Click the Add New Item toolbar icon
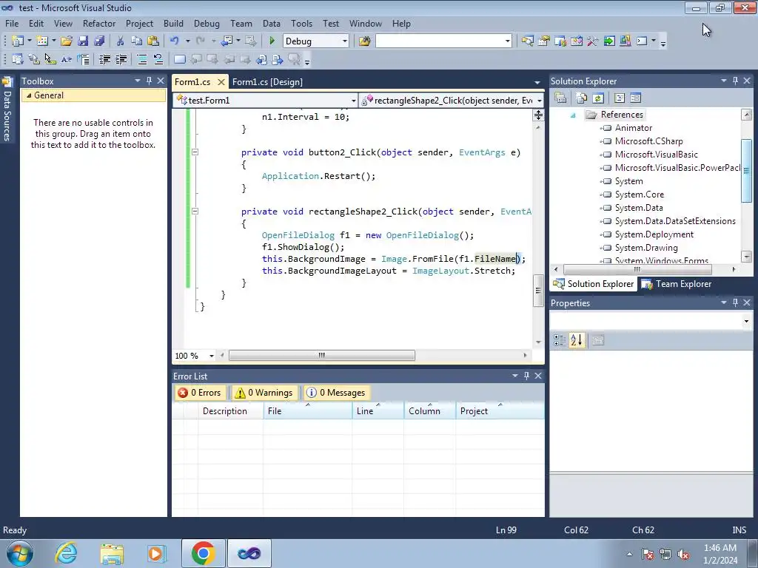Image resolution: width=758 pixels, height=568 pixels. click(42, 41)
